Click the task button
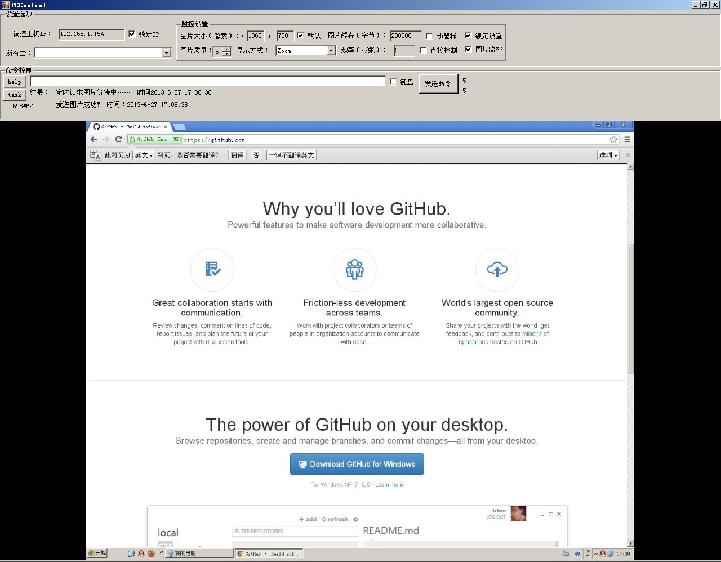 coord(15,95)
